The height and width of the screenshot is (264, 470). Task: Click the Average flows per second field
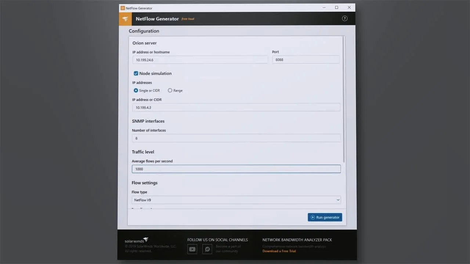click(236, 169)
